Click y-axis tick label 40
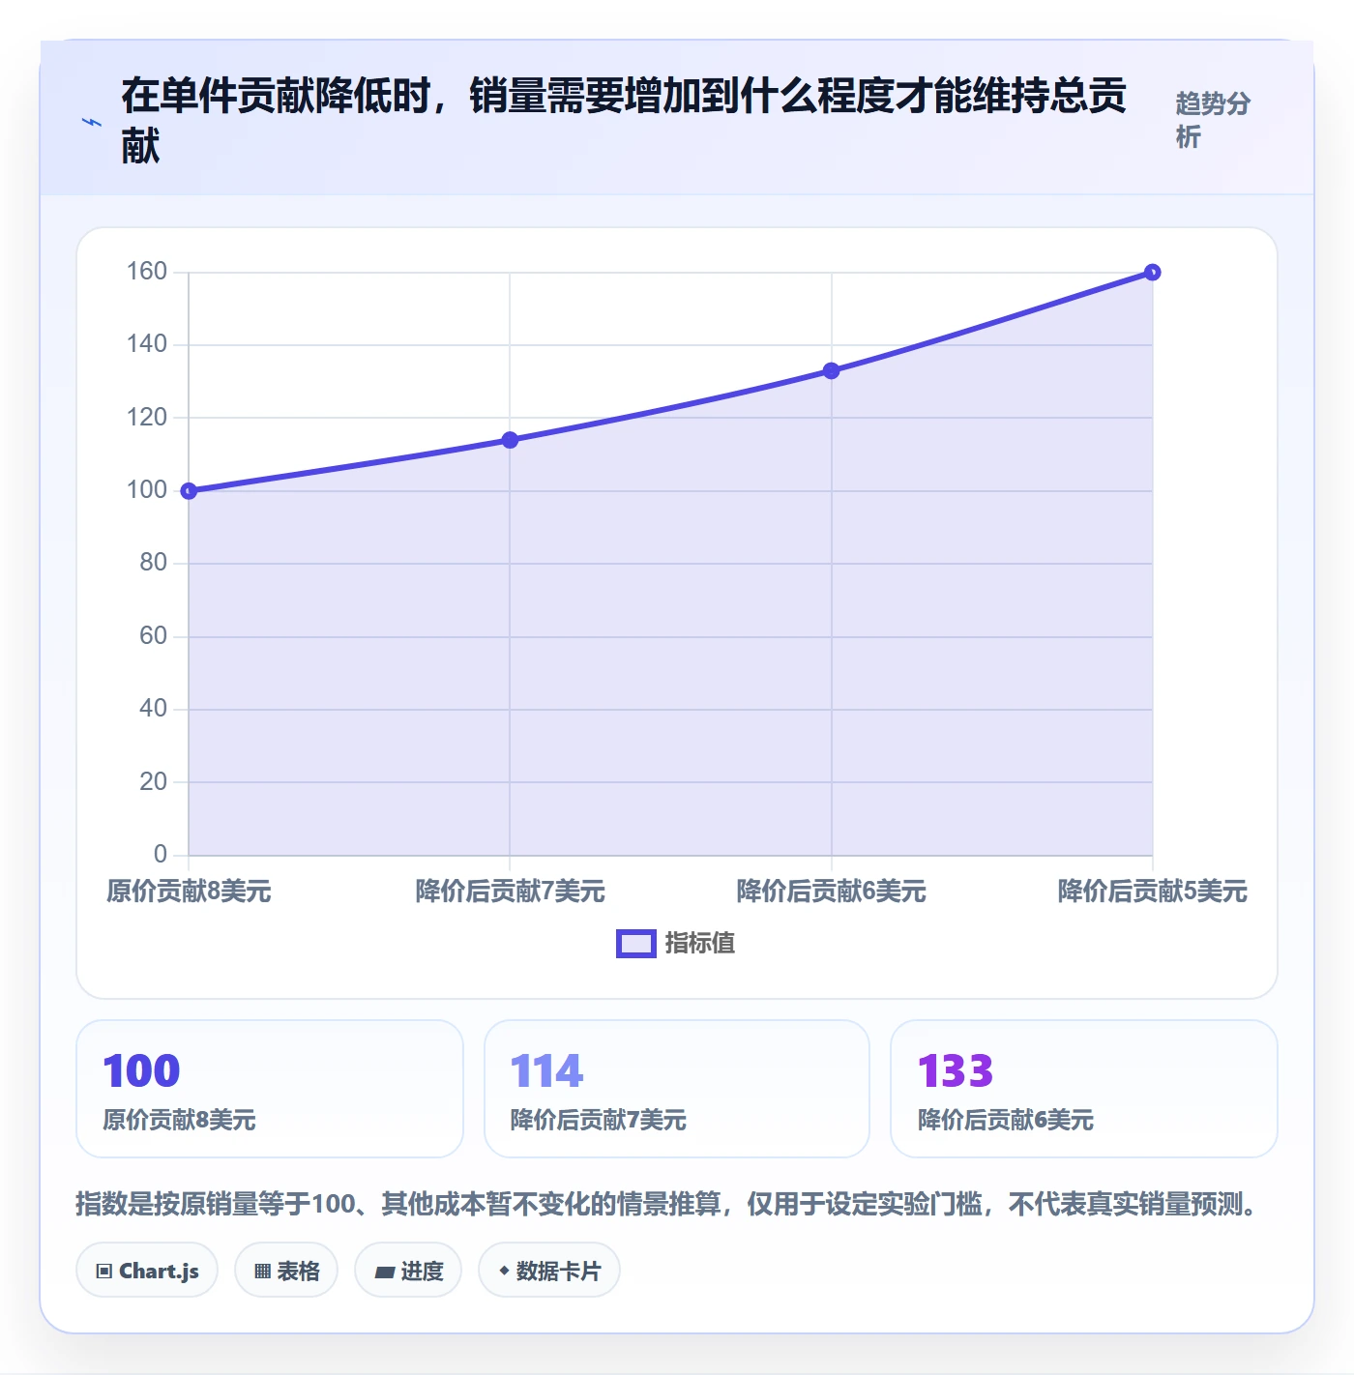The width and height of the screenshot is (1354, 1375). click(154, 709)
